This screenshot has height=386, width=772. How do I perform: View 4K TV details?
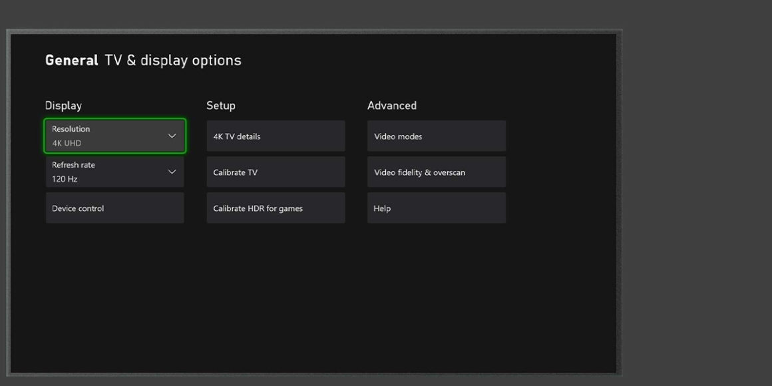tap(276, 136)
